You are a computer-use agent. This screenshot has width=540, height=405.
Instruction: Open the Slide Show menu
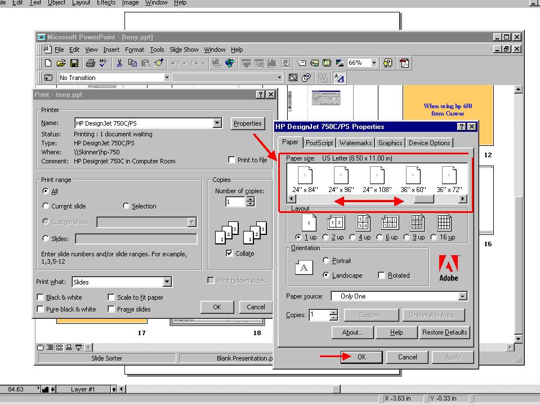coord(184,50)
